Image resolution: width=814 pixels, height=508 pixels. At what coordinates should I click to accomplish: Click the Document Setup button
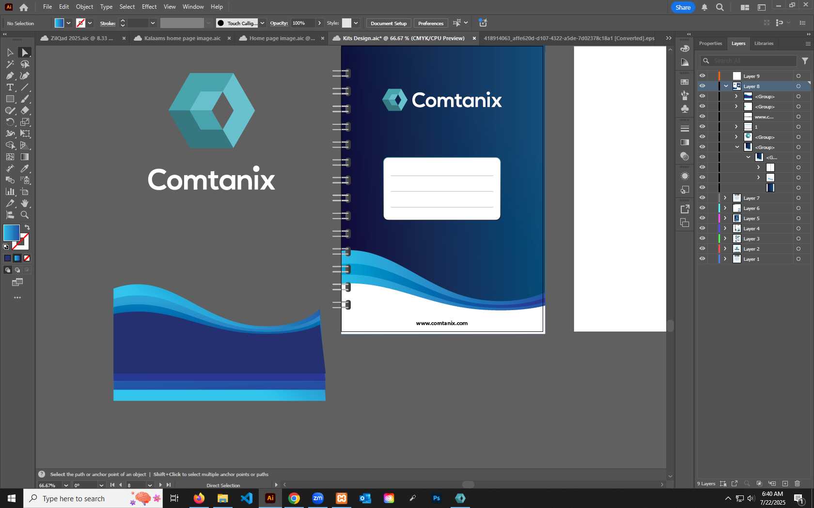pos(389,23)
